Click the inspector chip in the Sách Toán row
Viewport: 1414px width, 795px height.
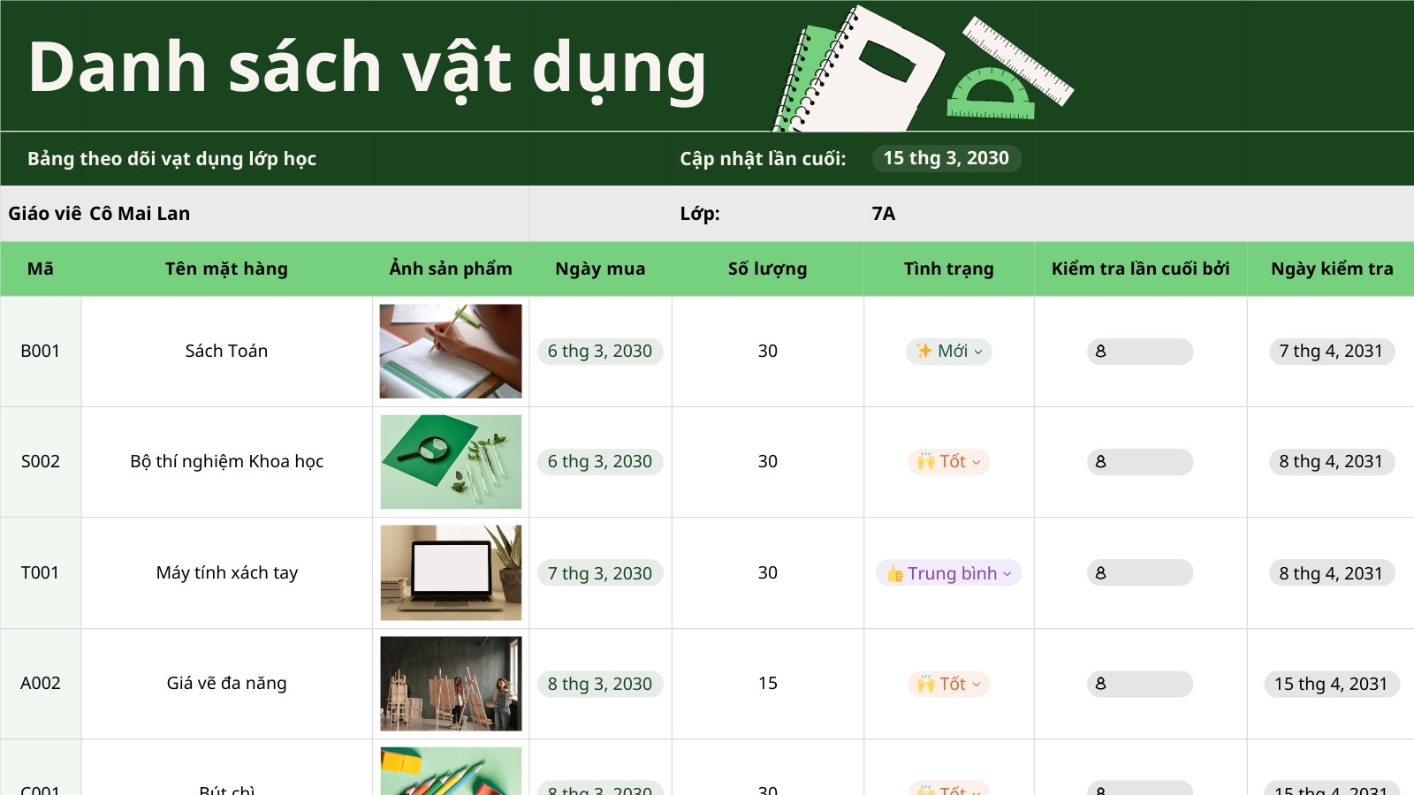coord(1140,352)
